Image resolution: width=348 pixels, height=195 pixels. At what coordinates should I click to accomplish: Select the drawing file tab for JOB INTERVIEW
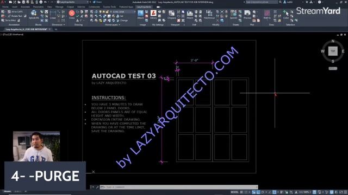[x=27, y=29]
